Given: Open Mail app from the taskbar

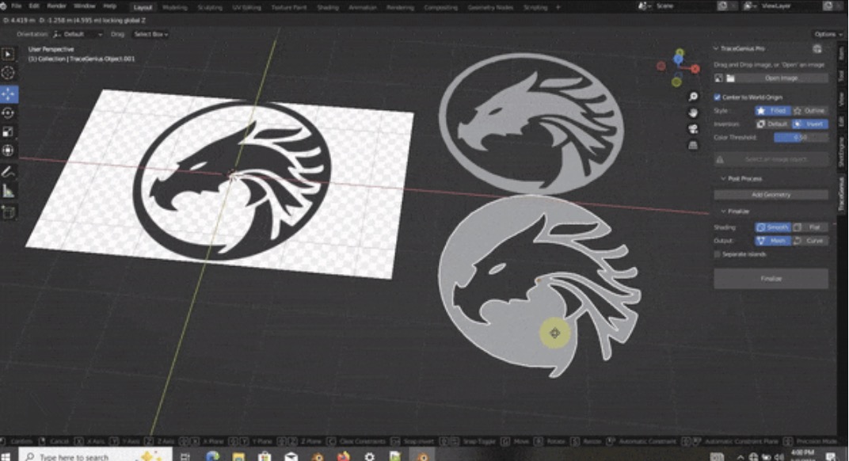Looking at the screenshot, I should coord(291,456).
